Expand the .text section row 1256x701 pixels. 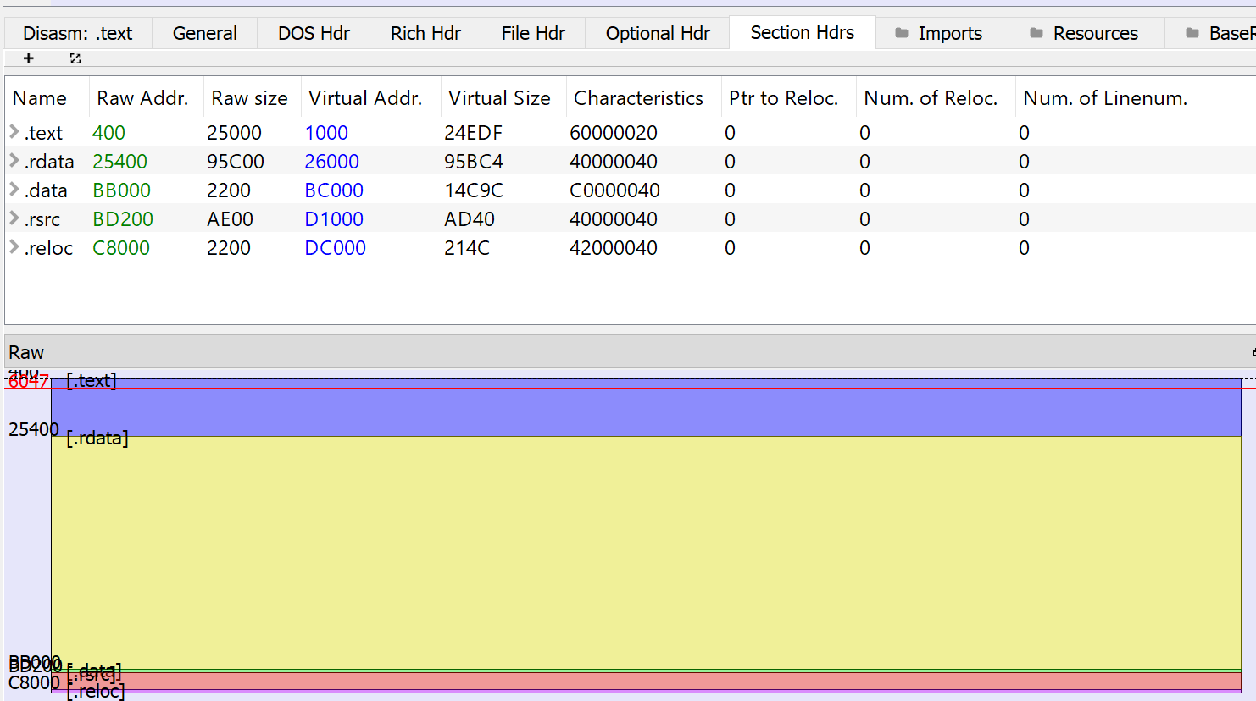pos(14,132)
